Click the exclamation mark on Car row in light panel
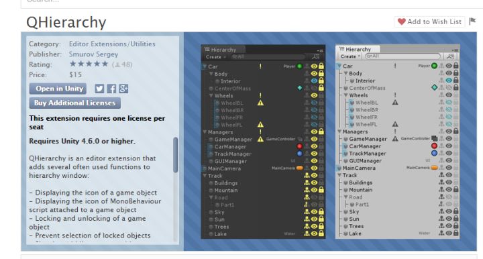This screenshot has height=259, width=483. coord(395,66)
